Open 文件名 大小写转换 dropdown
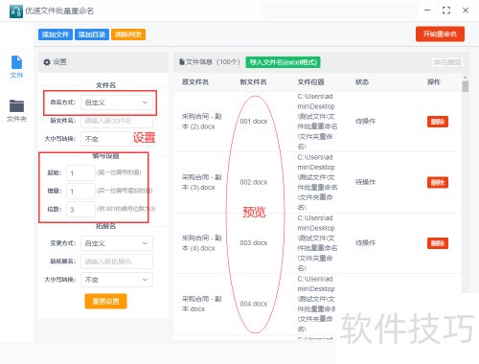 pyautogui.click(x=117, y=139)
